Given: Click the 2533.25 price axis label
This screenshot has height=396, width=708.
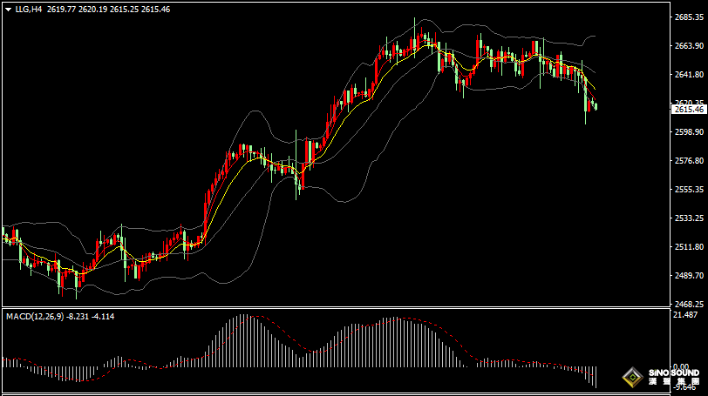Looking at the screenshot, I should tap(689, 218).
